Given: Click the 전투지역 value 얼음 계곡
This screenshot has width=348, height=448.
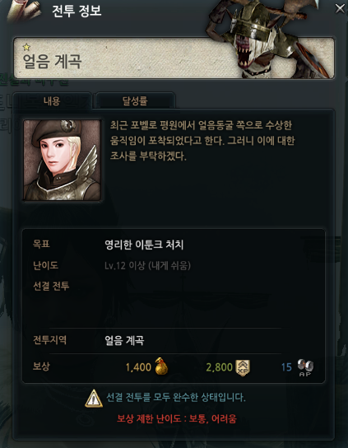Looking at the screenshot, I should [x=124, y=341].
